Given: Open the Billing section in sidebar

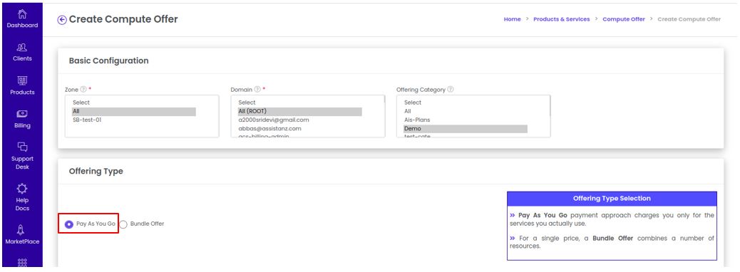Looking at the screenshot, I should pyautogui.click(x=22, y=120).
